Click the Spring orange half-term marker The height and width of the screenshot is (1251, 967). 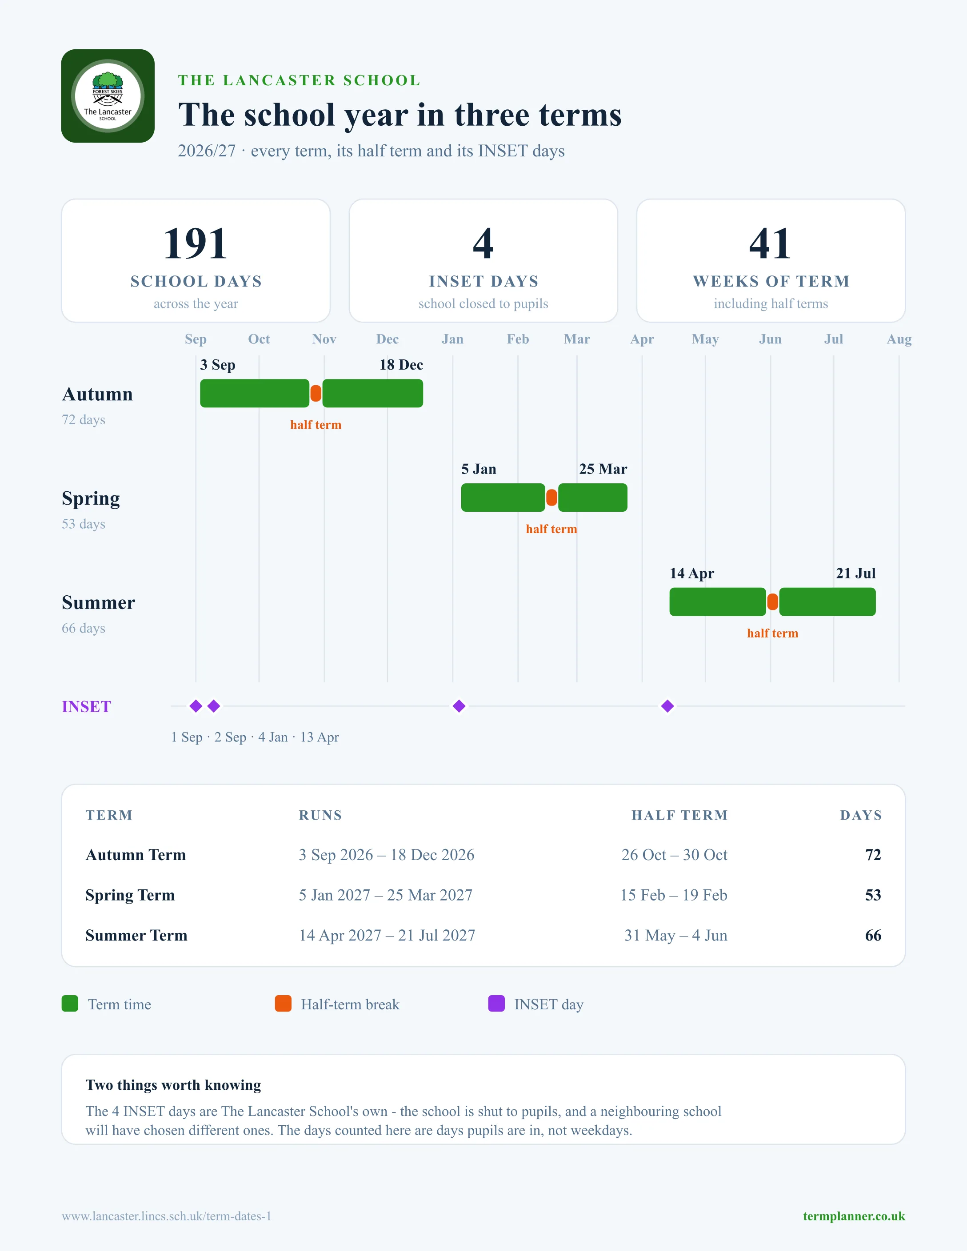coord(551,497)
